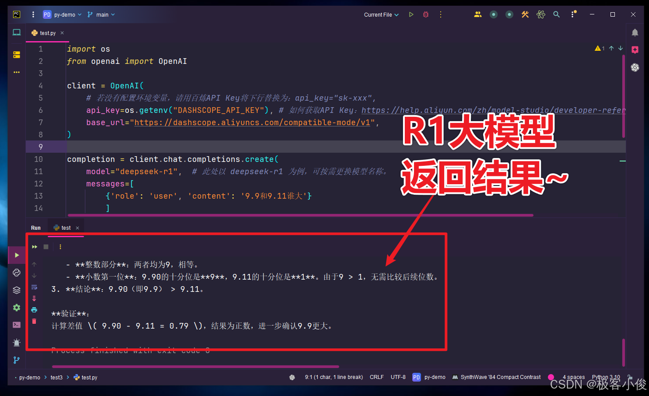649x396 pixels.
Task: Rerun 'test' in the Run panel
Action: pyautogui.click(x=35, y=247)
